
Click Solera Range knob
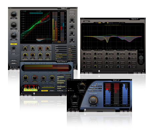[x=40, y=55]
